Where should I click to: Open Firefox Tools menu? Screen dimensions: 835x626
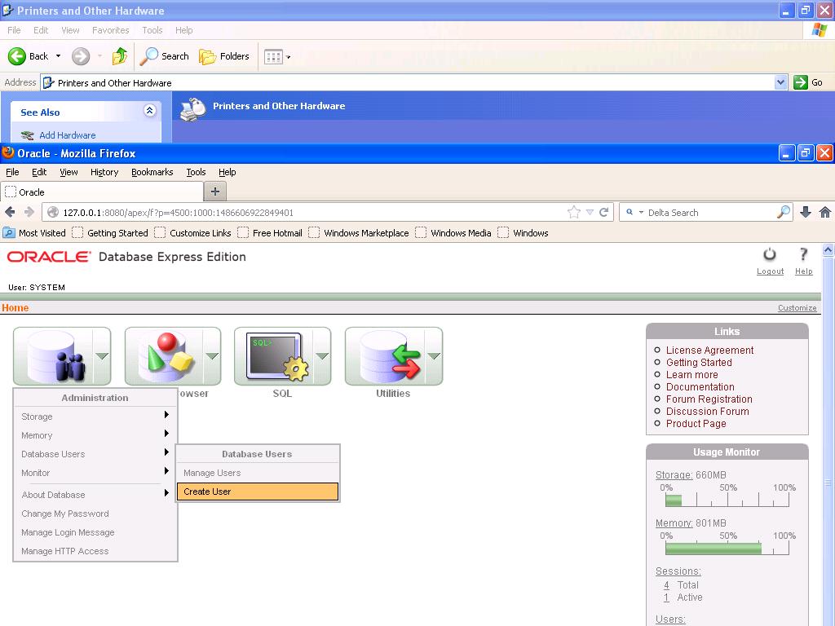(196, 172)
